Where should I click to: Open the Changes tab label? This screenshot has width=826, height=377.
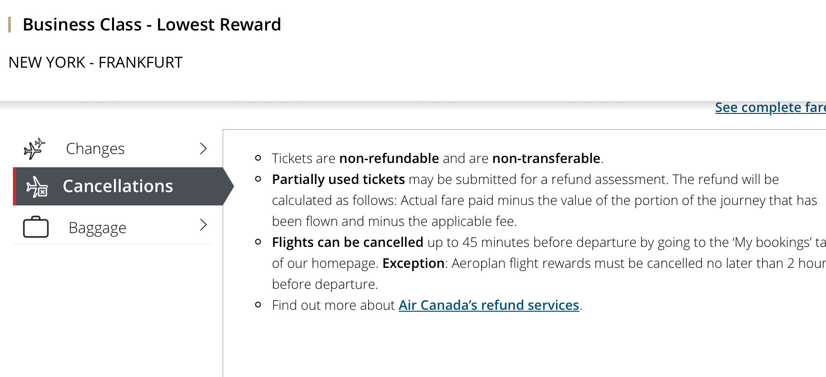(95, 149)
